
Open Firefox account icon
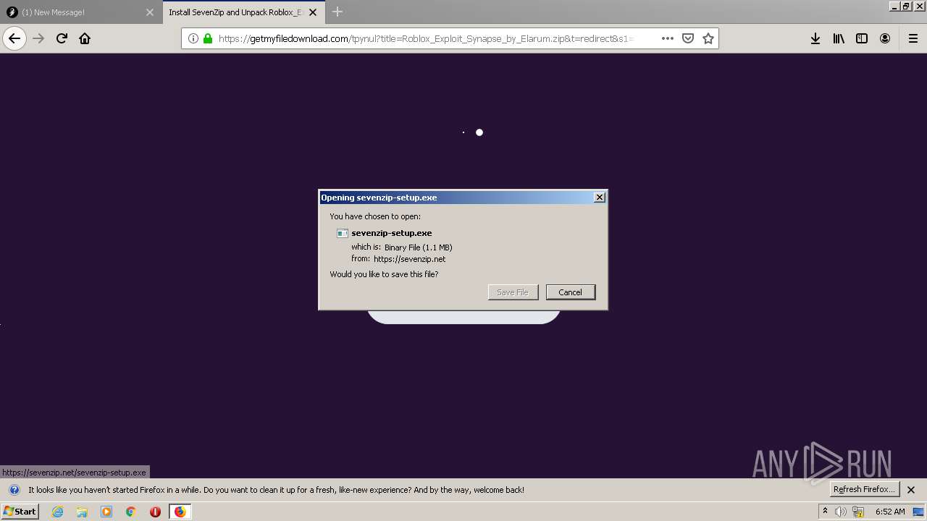coord(885,38)
